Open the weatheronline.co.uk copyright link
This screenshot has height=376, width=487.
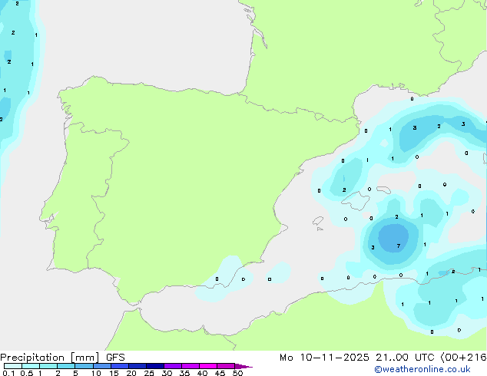coord(422,369)
